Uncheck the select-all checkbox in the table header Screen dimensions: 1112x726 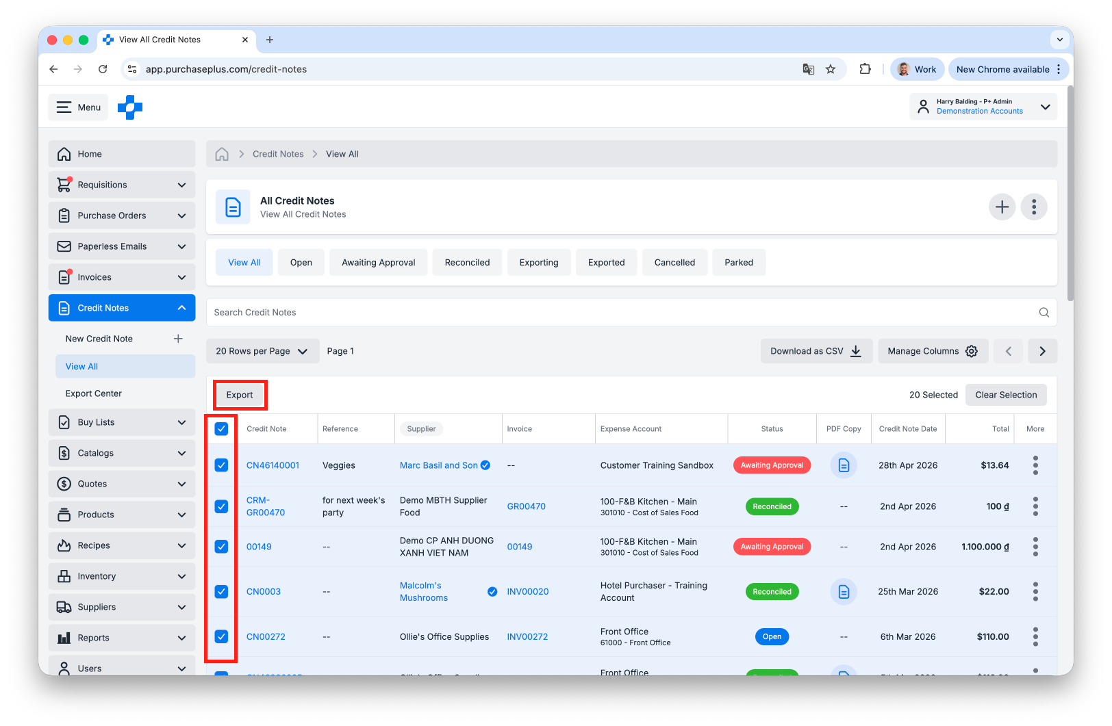[221, 428]
